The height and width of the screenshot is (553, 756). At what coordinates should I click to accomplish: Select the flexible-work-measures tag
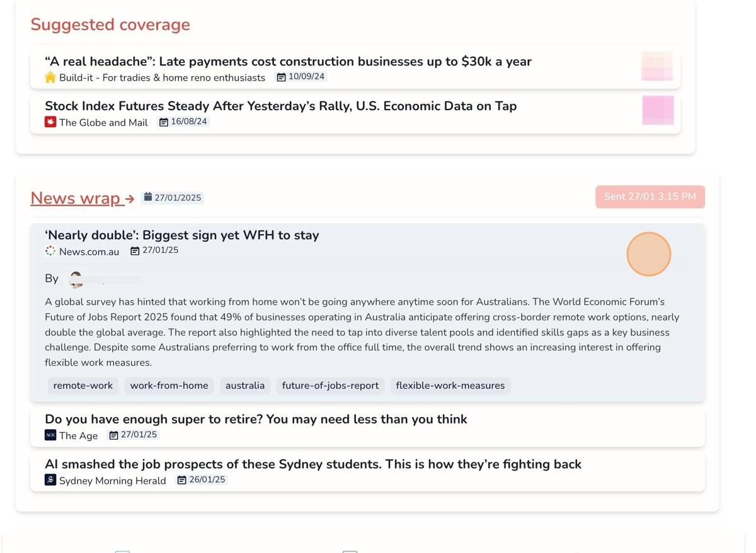(450, 386)
